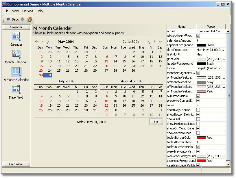236x178 pixels.
Task: Open the locale property value field
Action: [210, 68]
